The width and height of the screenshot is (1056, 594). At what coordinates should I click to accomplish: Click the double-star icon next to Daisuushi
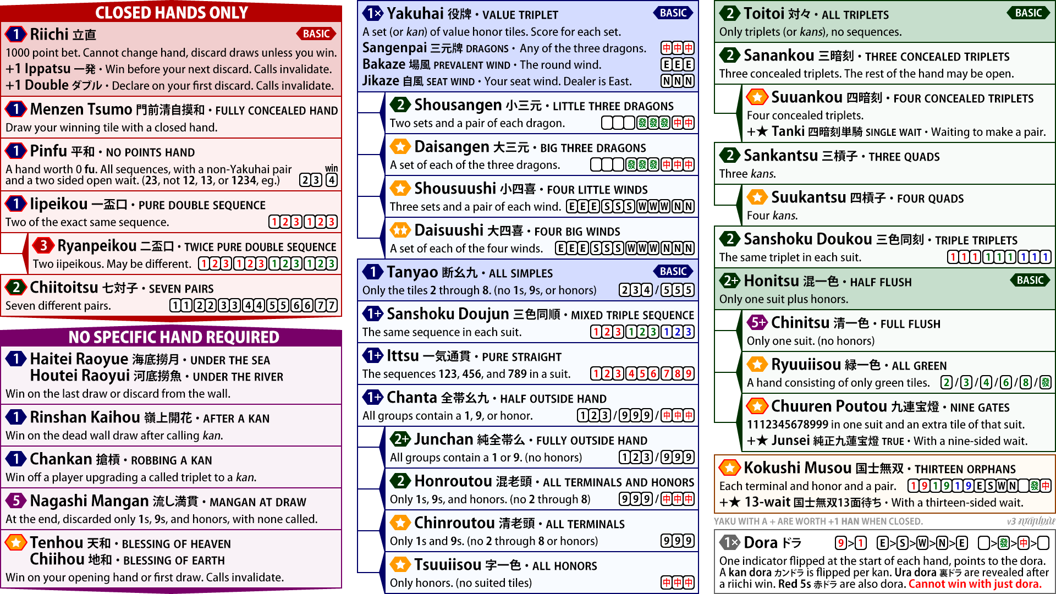400,230
